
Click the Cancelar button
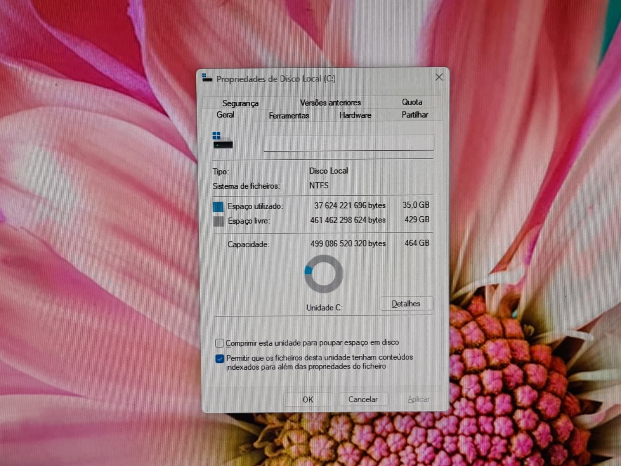pos(363,399)
